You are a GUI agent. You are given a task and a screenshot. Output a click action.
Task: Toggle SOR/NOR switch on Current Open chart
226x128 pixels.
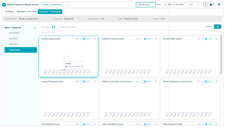pyautogui.click(x=205, y=39)
